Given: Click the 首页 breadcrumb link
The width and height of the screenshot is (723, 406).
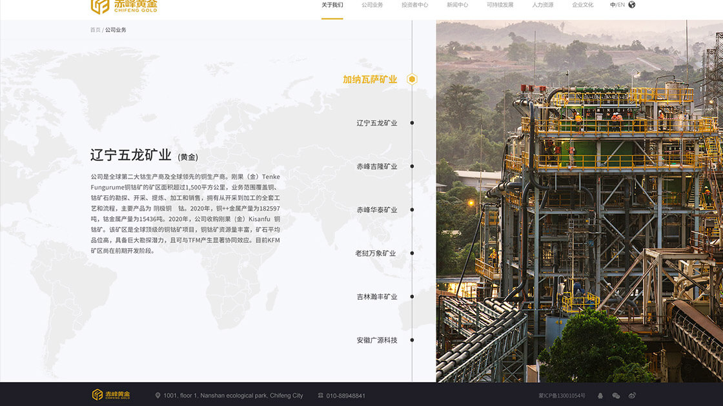Looking at the screenshot, I should point(95,30).
